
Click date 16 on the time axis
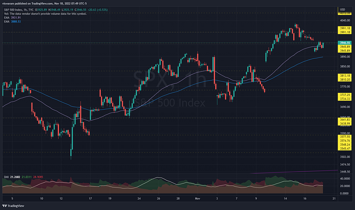tap(305, 199)
